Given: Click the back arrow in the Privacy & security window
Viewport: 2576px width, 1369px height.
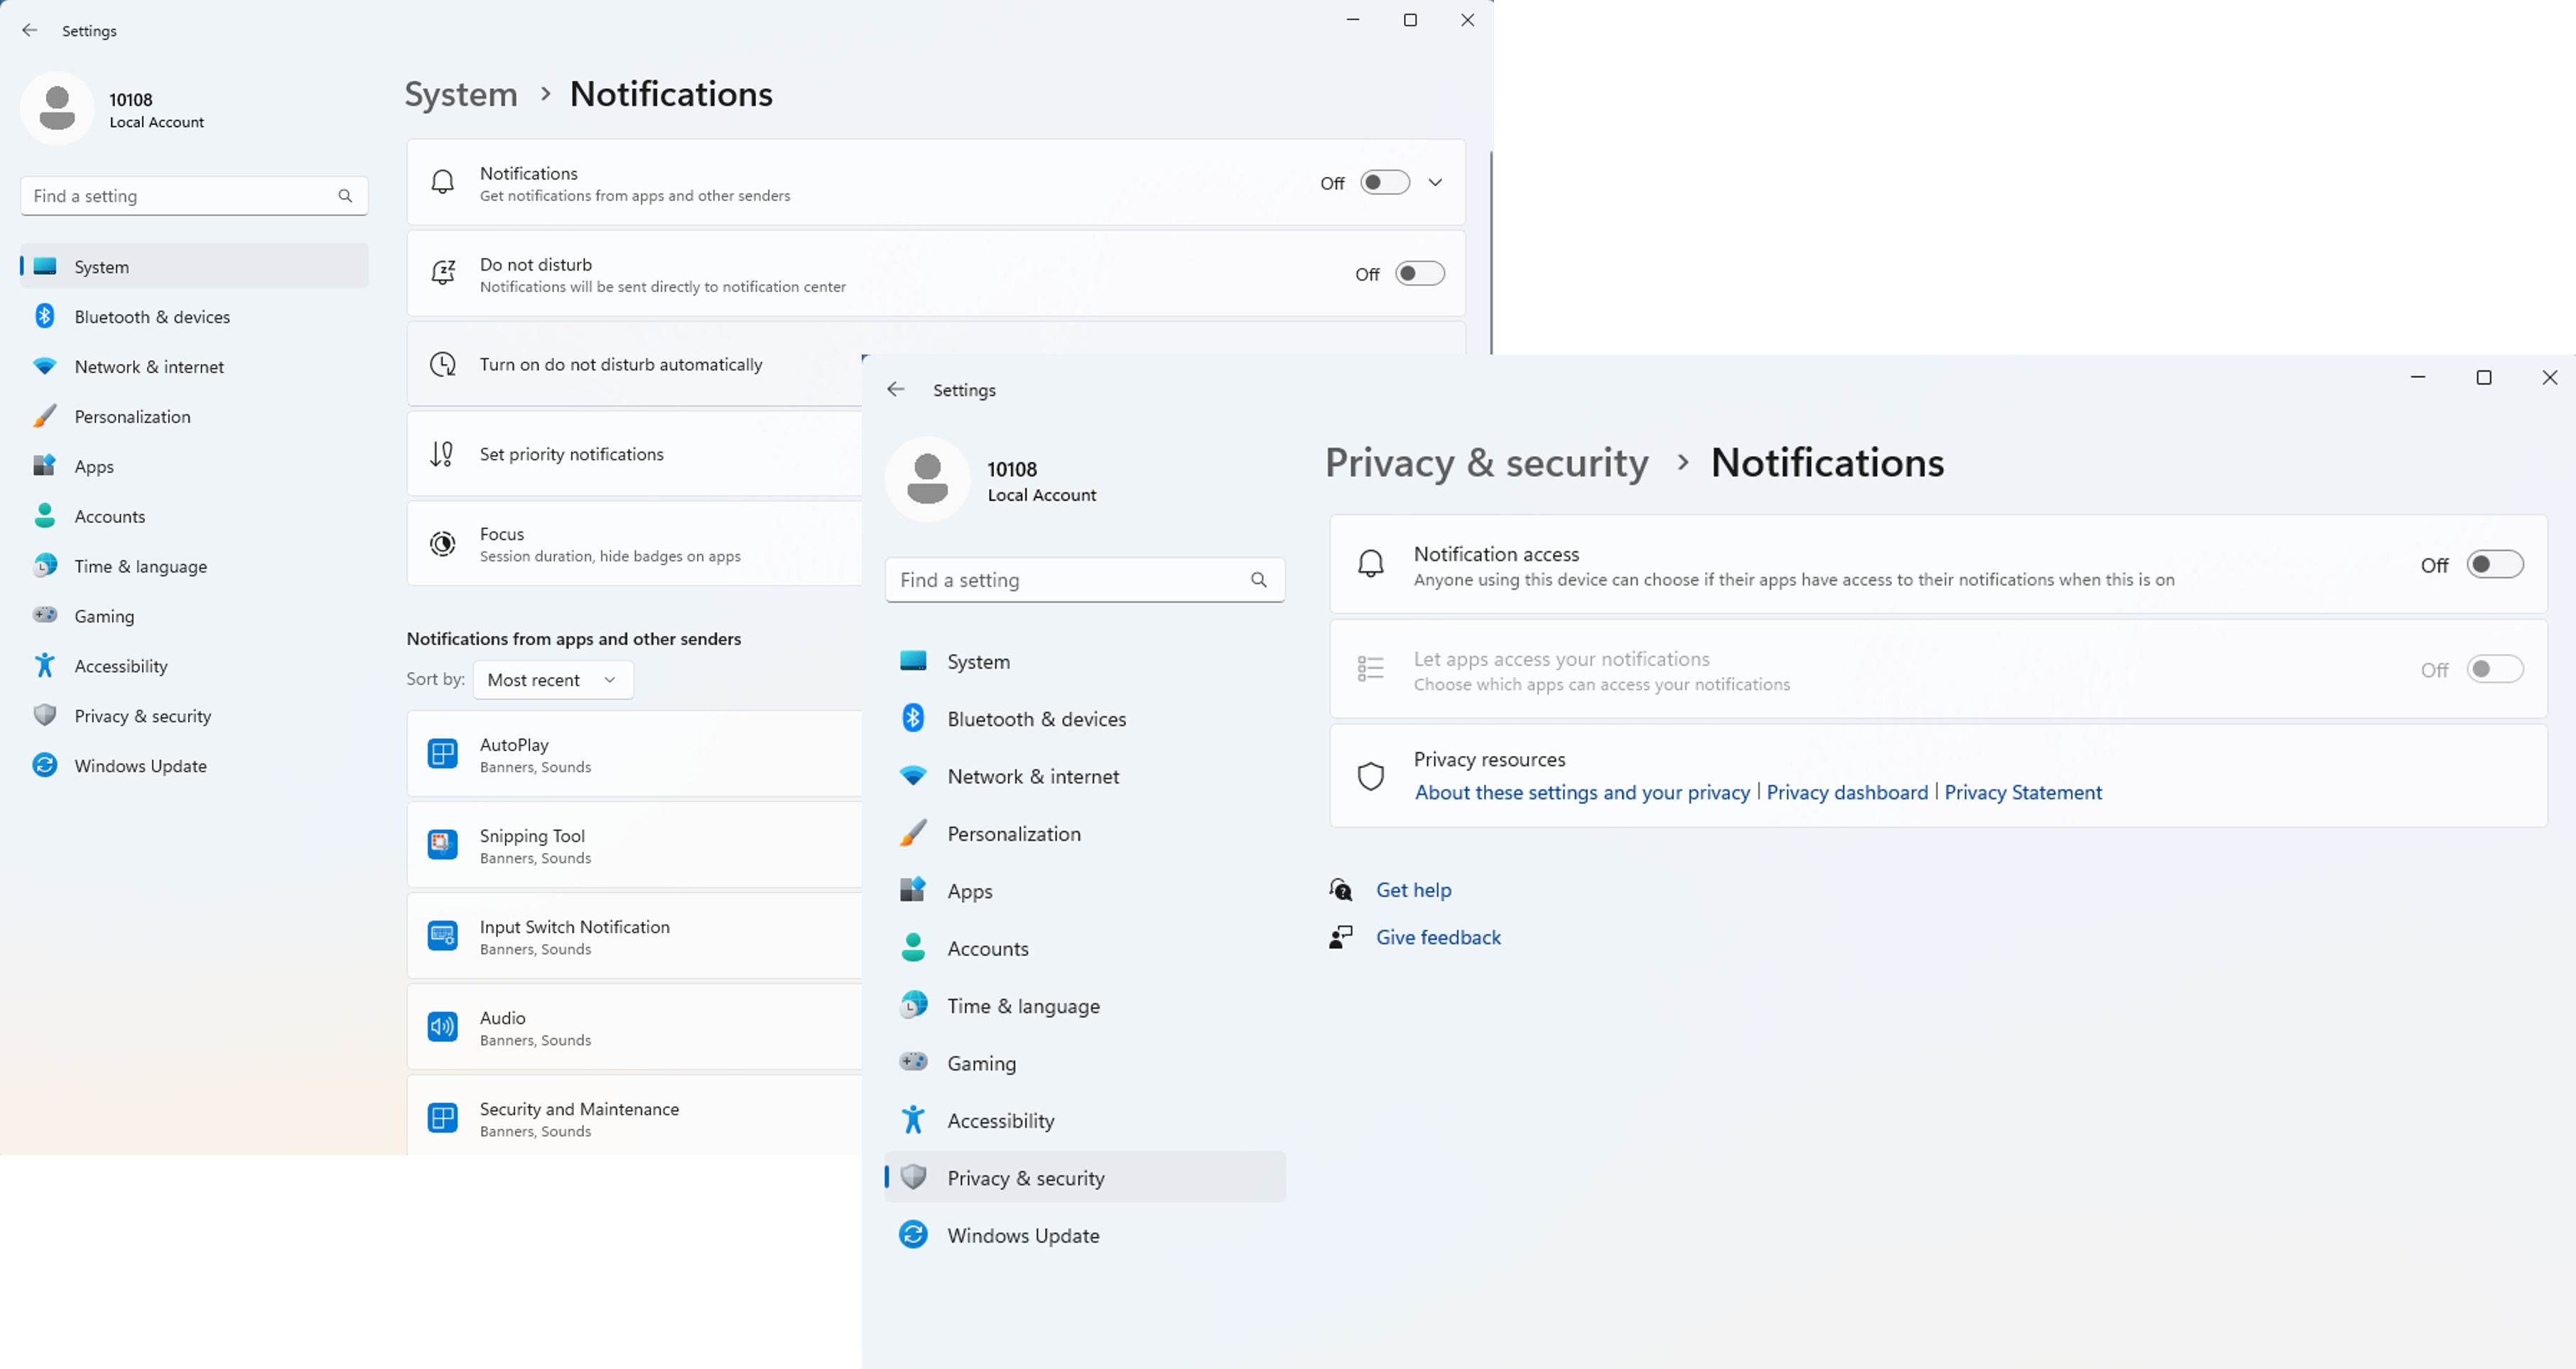Looking at the screenshot, I should pyautogui.click(x=896, y=390).
